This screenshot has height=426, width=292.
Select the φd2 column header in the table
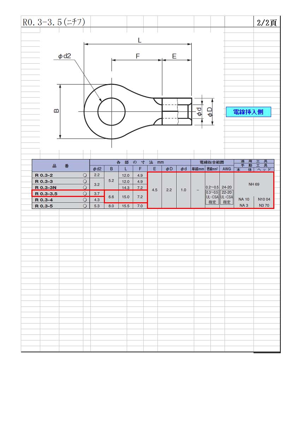[x=97, y=169]
